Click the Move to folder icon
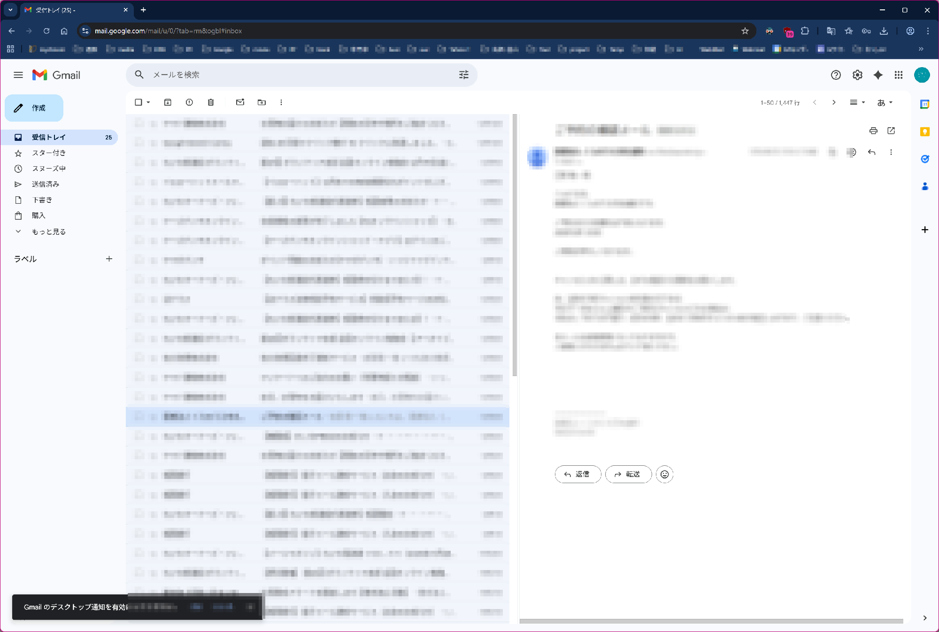939x632 pixels. pyautogui.click(x=262, y=102)
